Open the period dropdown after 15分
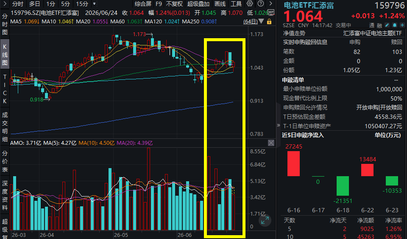Screen dimensions: 407x239 tap(94, 4)
